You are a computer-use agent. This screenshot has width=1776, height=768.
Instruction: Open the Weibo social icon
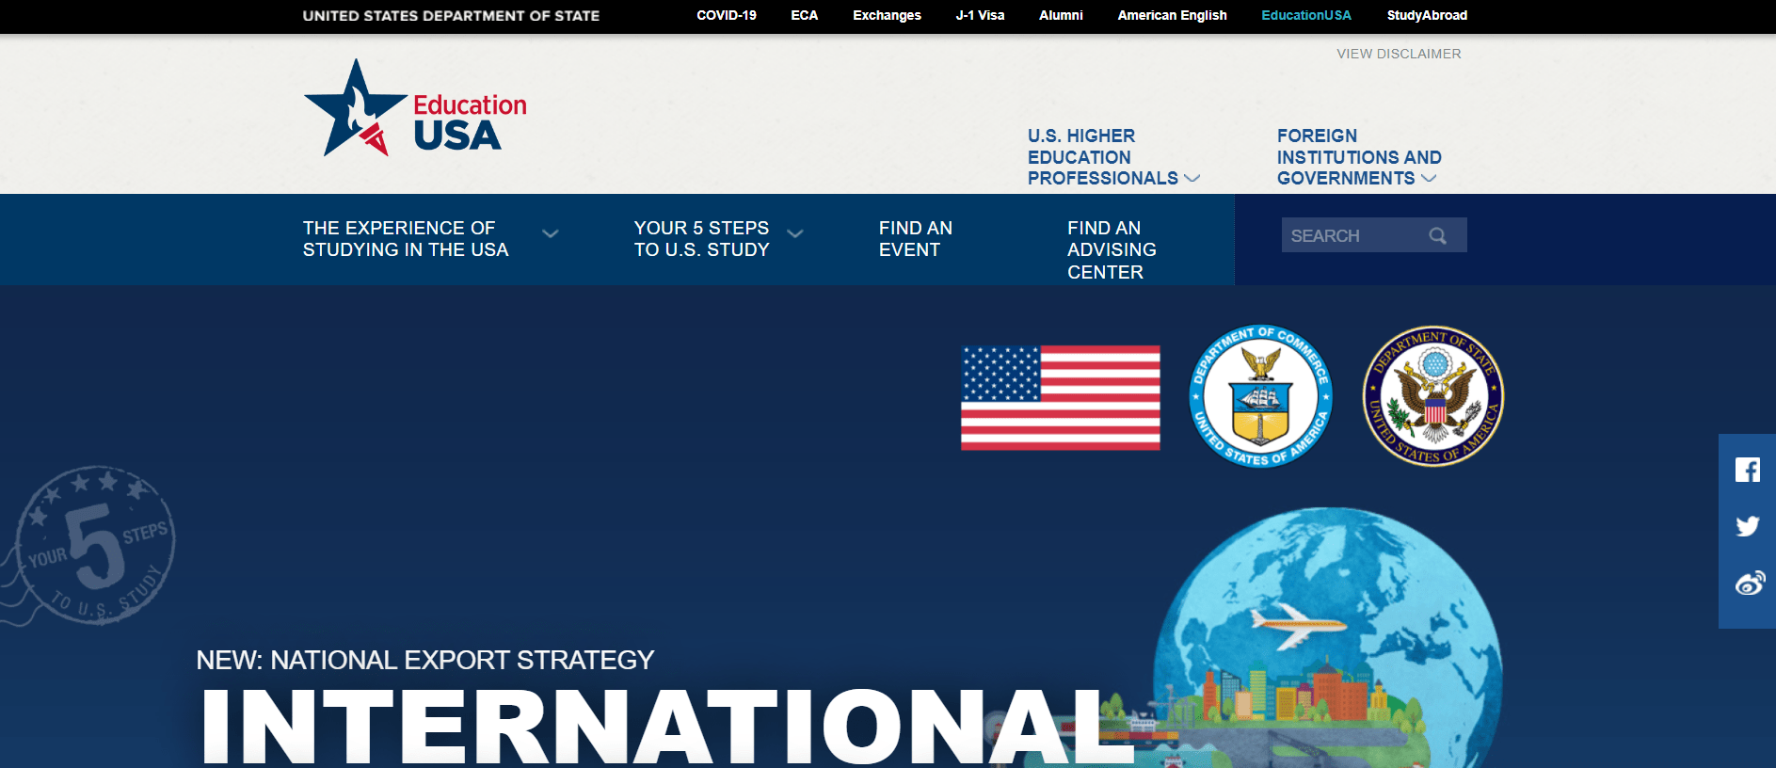pyautogui.click(x=1749, y=584)
